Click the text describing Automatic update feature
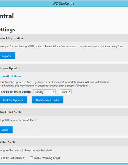128x165 pixels. point(55,82)
